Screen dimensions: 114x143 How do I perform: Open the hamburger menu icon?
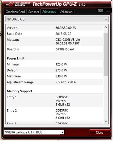tap(108, 10)
